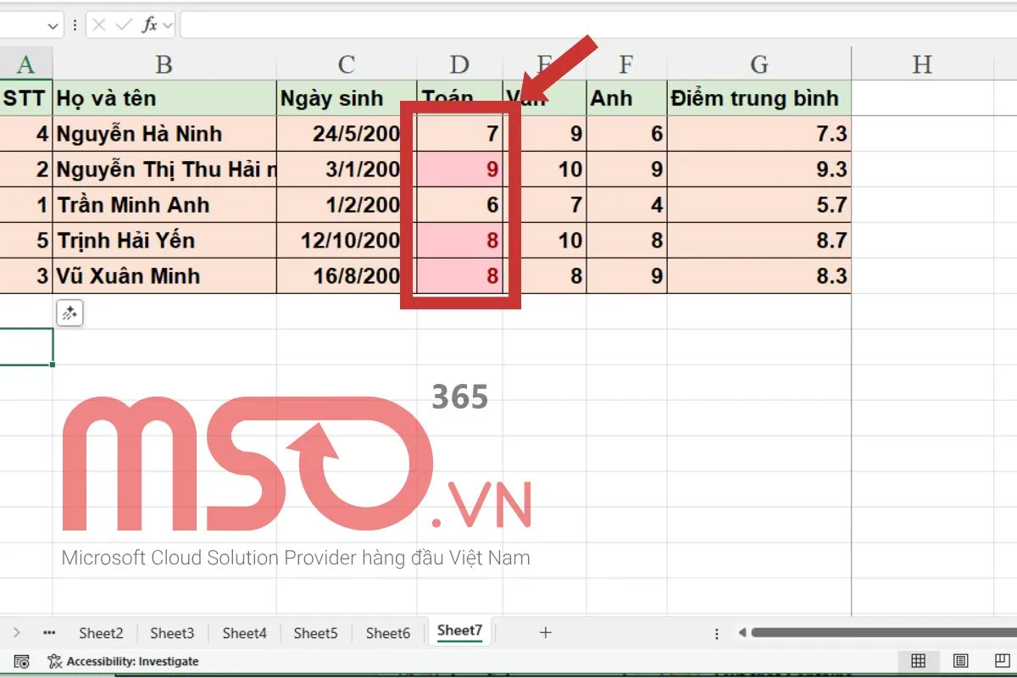Viewport: 1017px width, 678px height.
Task: Click the Quick Analysis icon below table
Action: point(69,314)
